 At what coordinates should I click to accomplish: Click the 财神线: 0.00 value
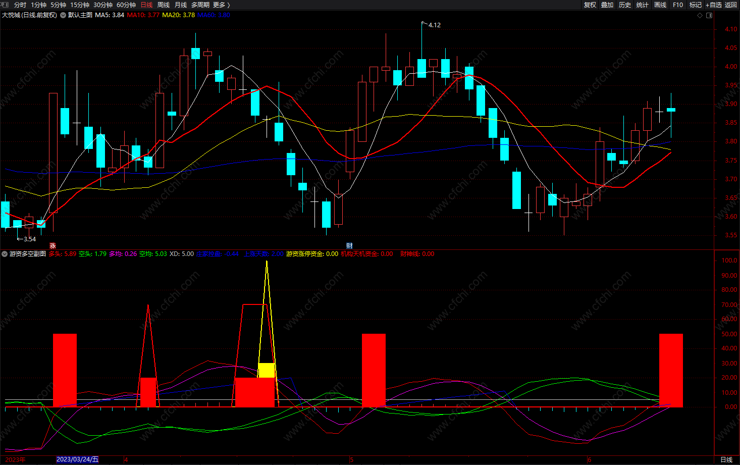(x=417, y=254)
